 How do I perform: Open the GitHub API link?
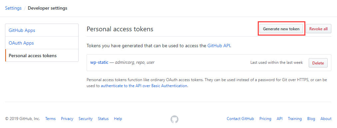(x=219, y=46)
